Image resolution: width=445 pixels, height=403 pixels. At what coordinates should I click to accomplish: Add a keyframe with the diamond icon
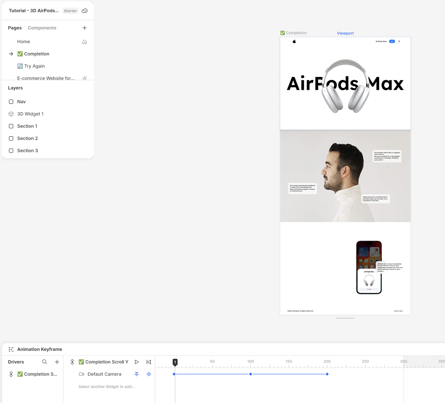[x=149, y=374]
